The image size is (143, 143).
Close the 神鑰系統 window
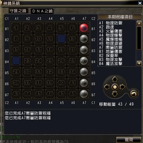tap(140, 3)
